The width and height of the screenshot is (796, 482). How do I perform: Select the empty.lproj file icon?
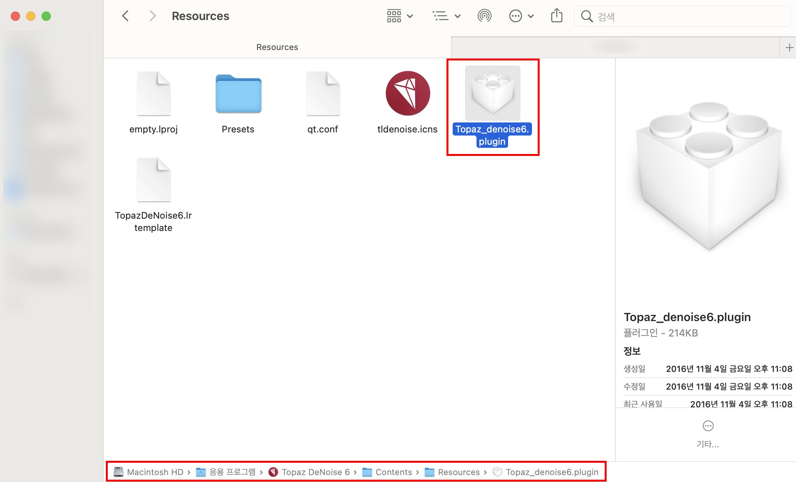click(154, 93)
